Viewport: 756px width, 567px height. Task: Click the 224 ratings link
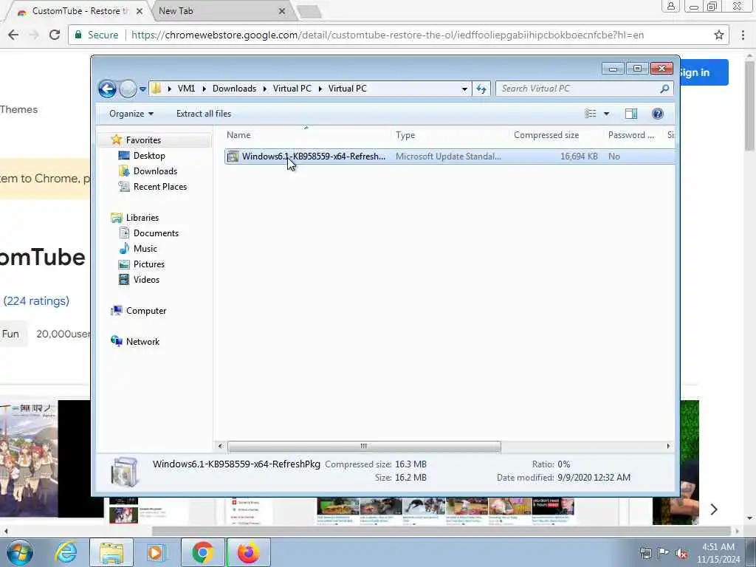(36, 301)
